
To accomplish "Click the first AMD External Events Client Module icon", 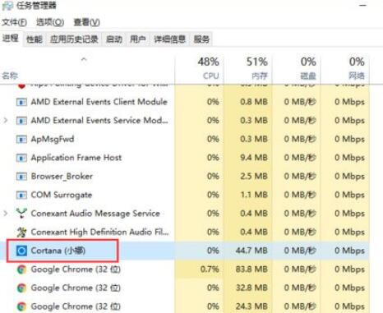I will point(21,102).
